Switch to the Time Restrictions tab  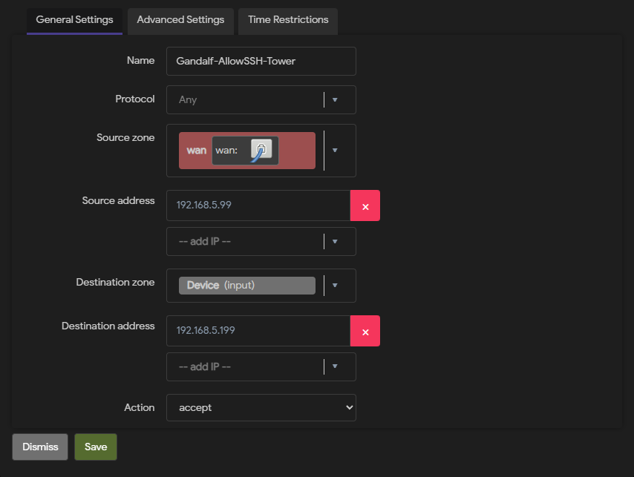click(x=288, y=20)
